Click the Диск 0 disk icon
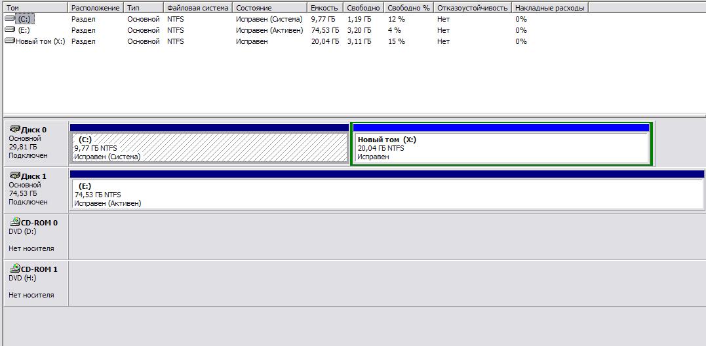 [15, 129]
